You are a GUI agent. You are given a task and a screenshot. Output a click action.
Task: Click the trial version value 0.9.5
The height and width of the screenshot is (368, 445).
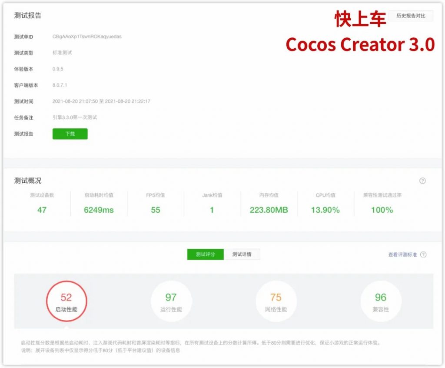pos(58,69)
